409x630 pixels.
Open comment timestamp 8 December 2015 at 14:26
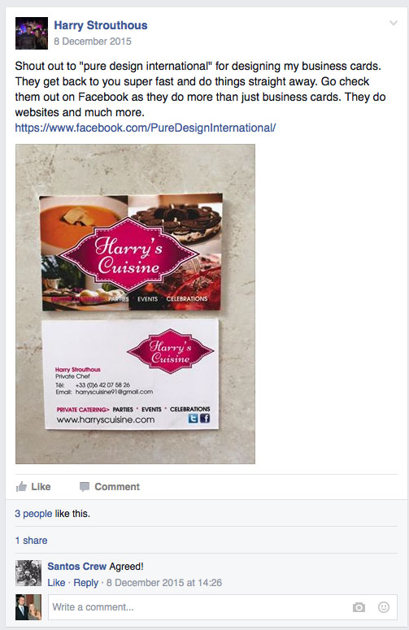tap(164, 583)
